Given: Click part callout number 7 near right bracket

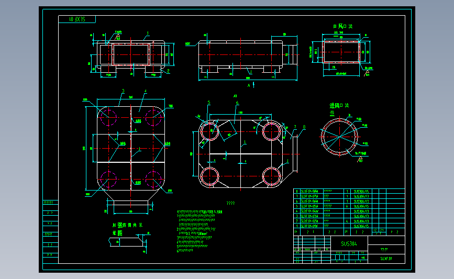Looking at the screenshot, I should pyautogui.click(x=295, y=127).
